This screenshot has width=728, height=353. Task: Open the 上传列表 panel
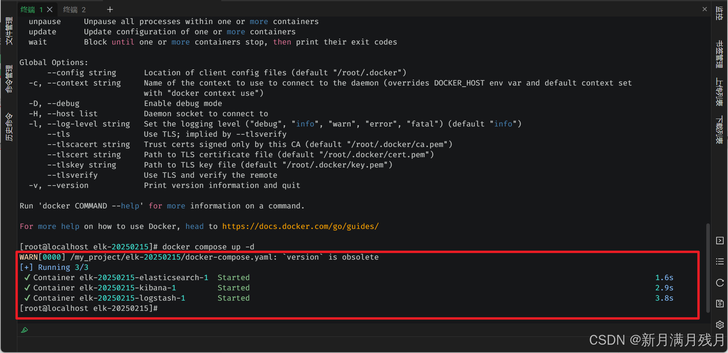[x=719, y=92]
